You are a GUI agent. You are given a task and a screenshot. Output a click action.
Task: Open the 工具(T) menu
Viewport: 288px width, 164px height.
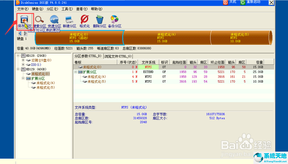(67, 9)
